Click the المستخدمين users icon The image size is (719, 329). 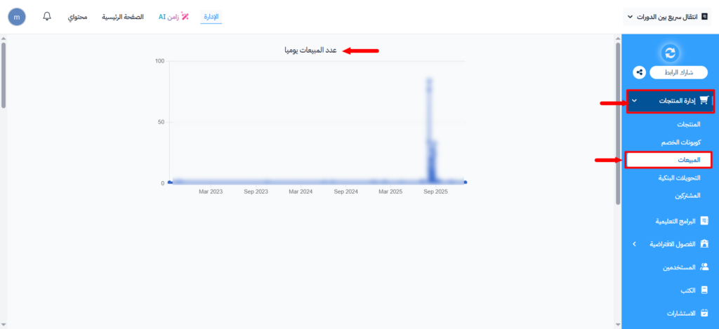pyautogui.click(x=704, y=267)
